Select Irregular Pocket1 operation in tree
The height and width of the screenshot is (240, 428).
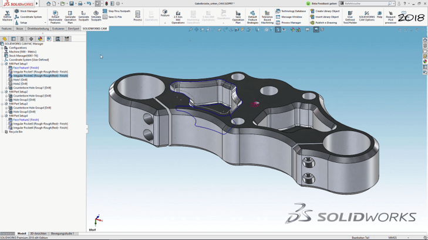40,72
